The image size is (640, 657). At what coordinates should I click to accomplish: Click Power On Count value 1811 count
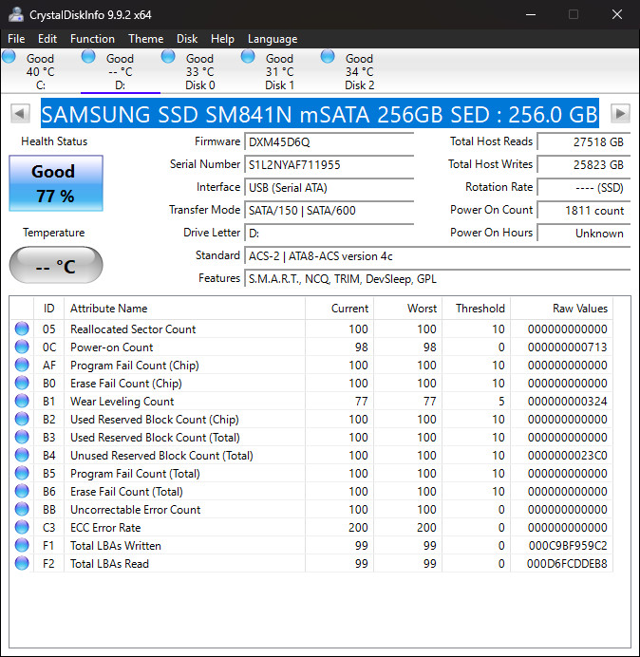pos(583,210)
